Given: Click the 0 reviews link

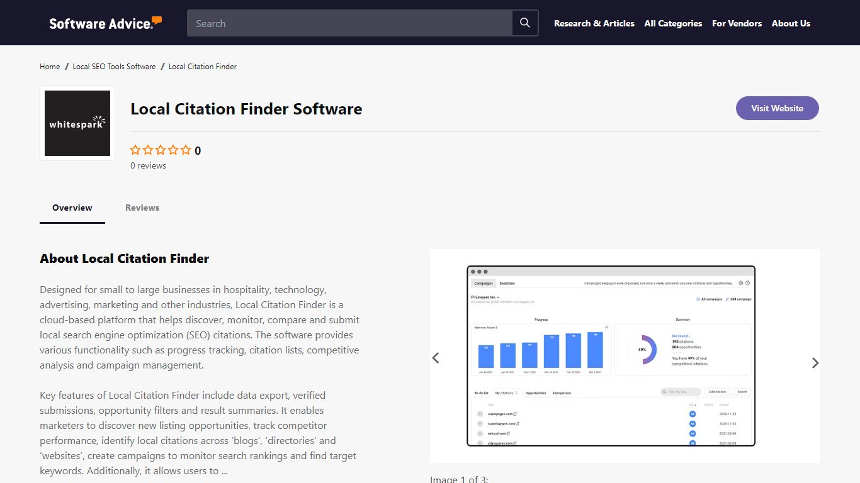Looking at the screenshot, I should click(x=148, y=165).
